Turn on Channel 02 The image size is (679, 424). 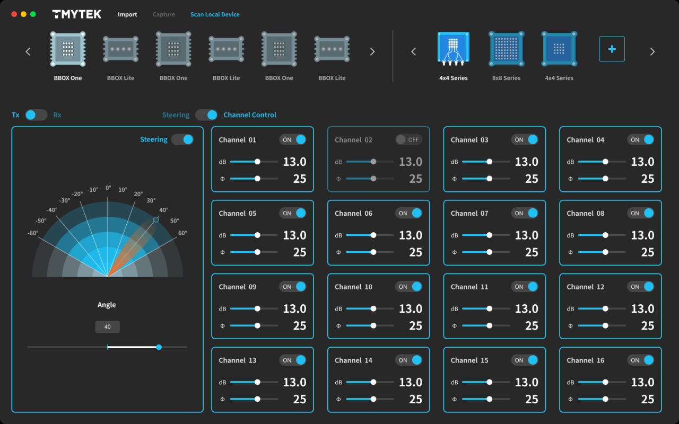pyautogui.click(x=409, y=139)
